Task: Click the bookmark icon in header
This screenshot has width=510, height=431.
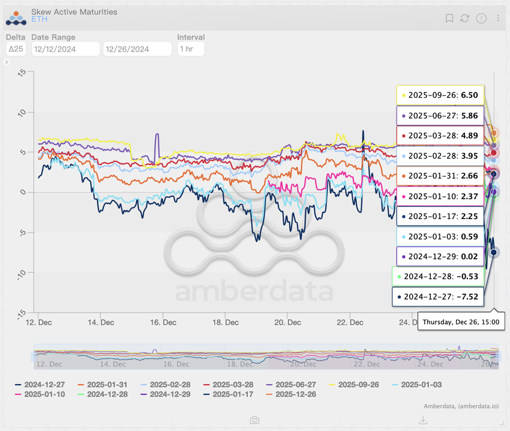Action: [x=449, y=18]
